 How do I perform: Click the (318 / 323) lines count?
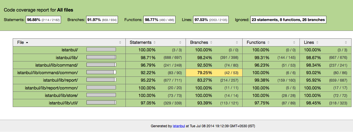338,103
